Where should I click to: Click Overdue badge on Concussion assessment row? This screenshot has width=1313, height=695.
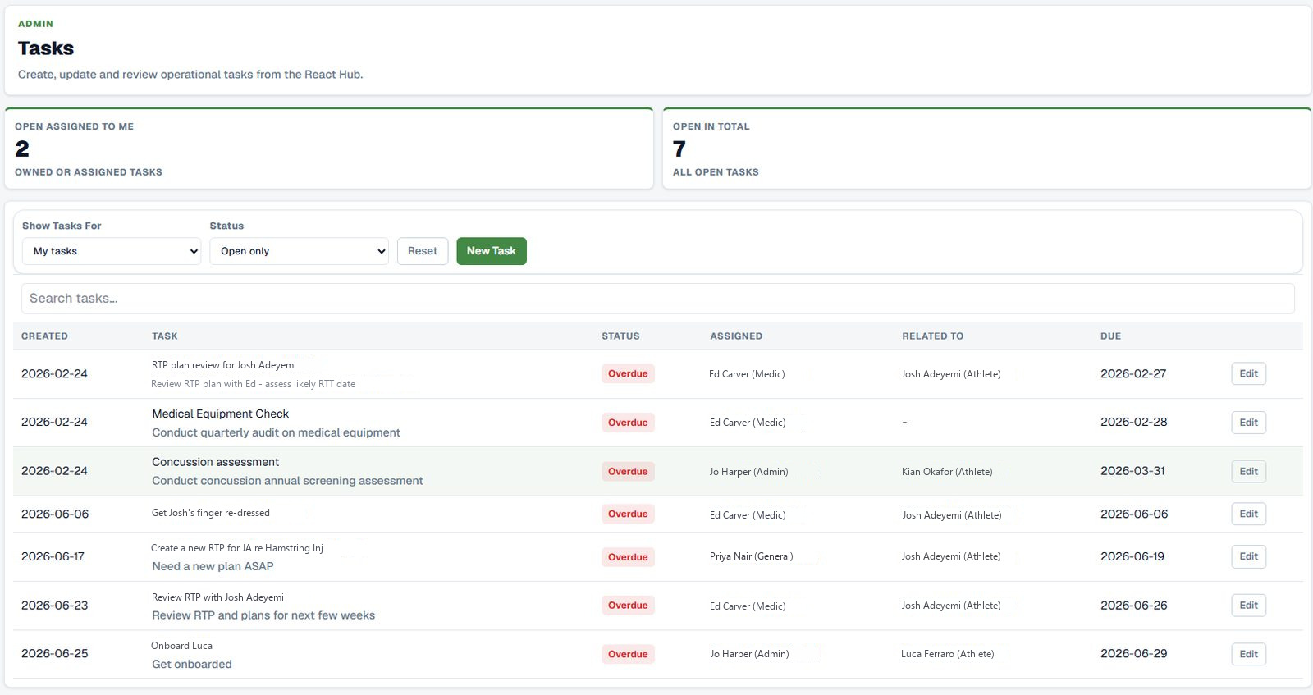(628, 471)
